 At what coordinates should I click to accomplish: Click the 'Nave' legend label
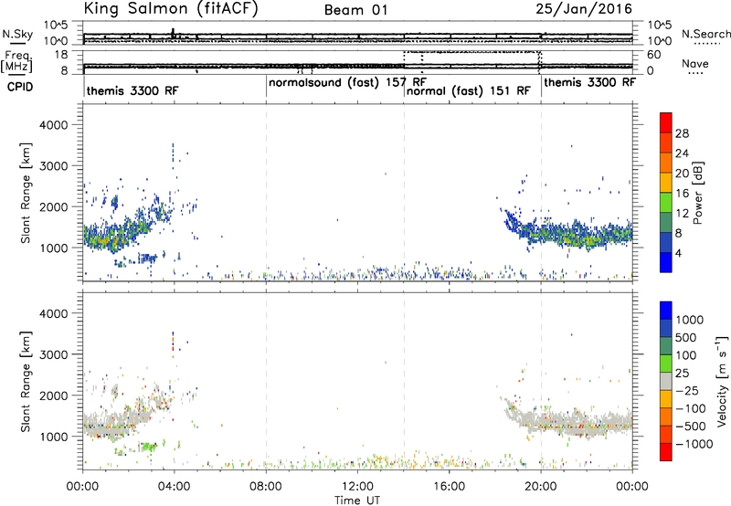[x=695, y=63]
